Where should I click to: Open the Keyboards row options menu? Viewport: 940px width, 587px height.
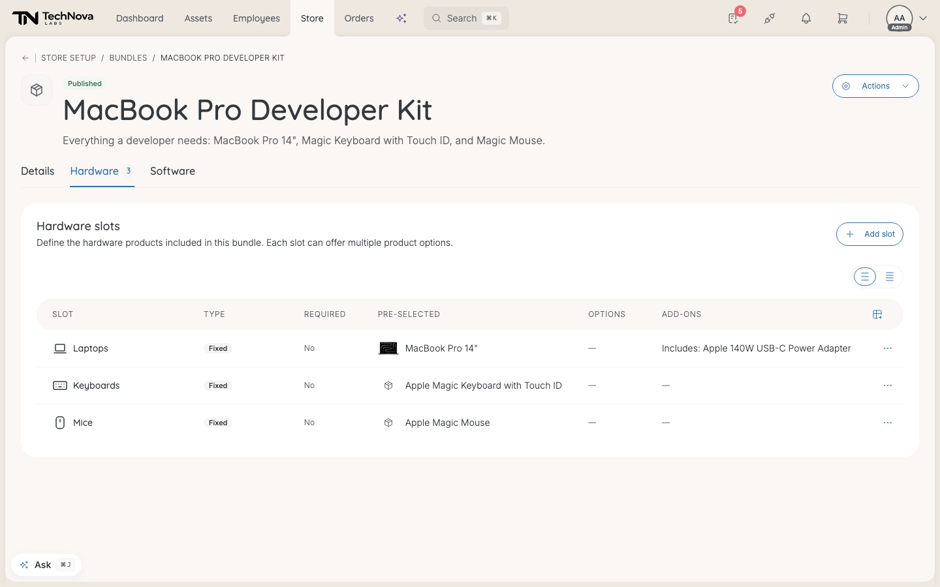click(x=888, y=385)
